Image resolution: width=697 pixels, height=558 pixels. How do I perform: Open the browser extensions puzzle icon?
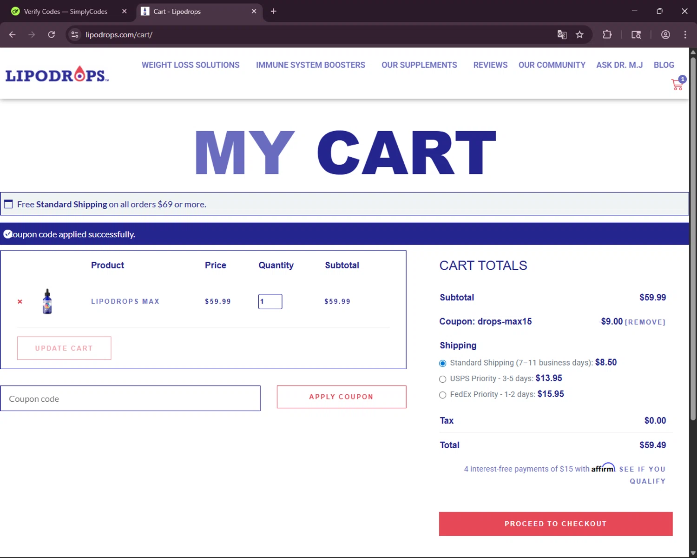607,34
